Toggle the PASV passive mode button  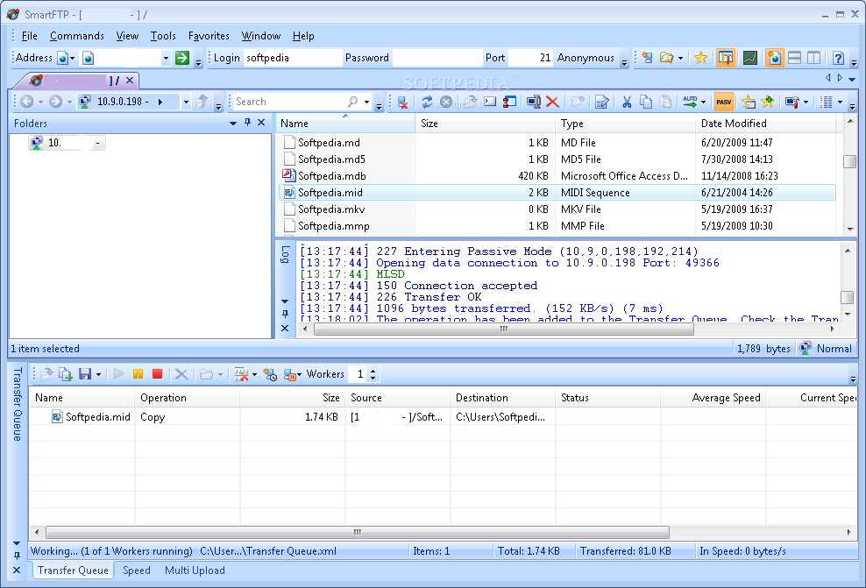[724, 102]
